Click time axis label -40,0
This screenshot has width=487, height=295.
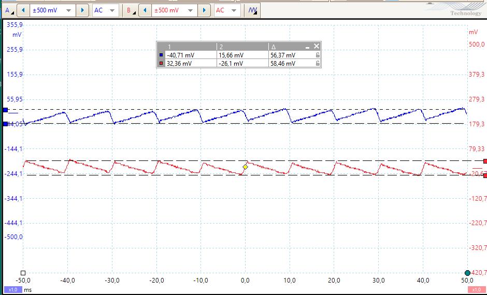[x=67, y=281]
